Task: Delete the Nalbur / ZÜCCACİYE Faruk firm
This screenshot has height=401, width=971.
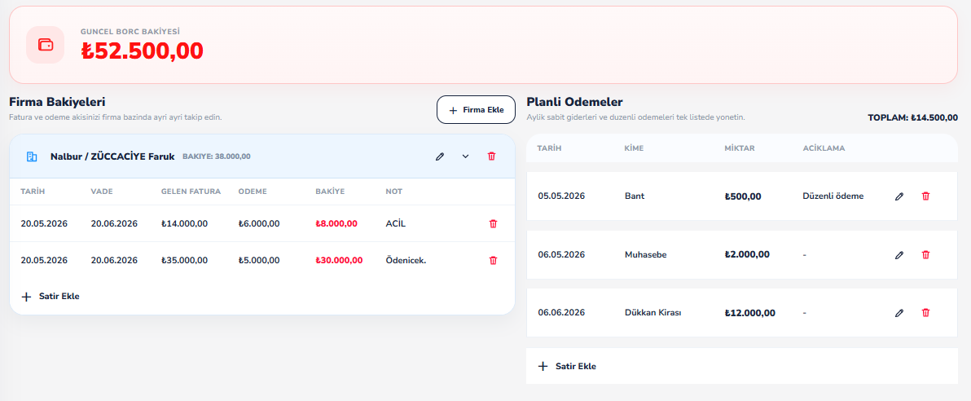Action: [492, 156]
